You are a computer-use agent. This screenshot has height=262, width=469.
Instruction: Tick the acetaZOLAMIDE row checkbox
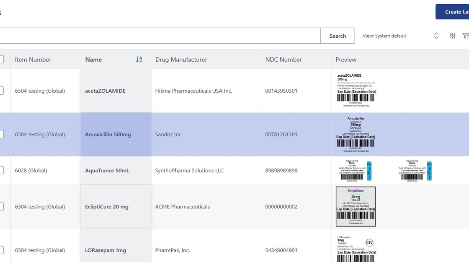(1, 91)
